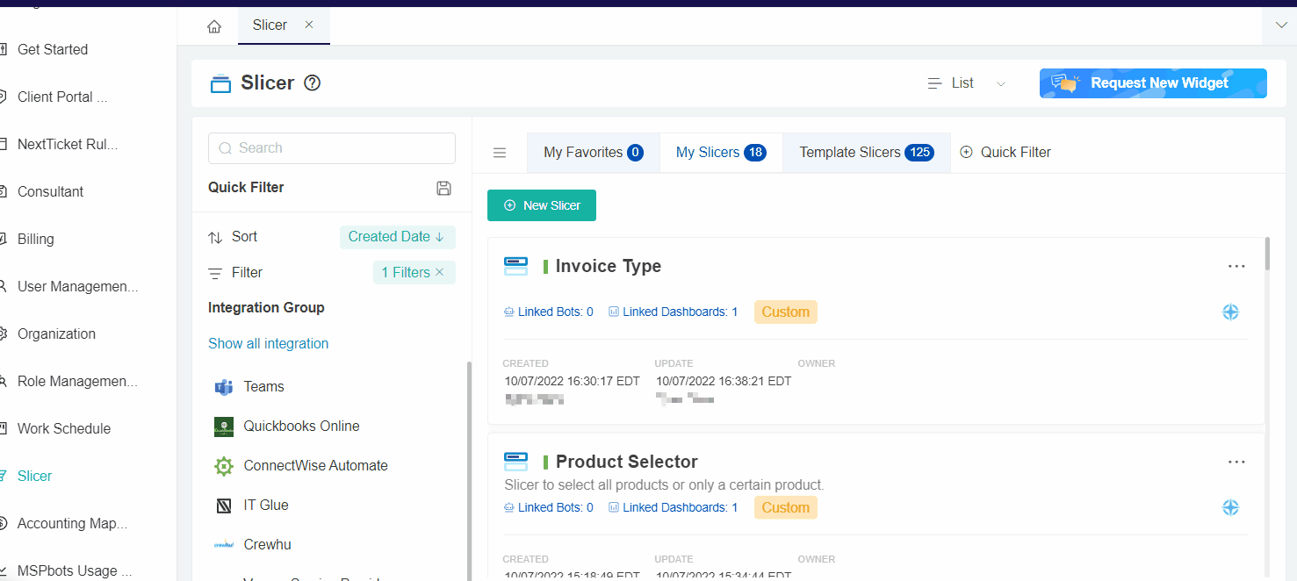This screenshot has width=1297, height=581.
Task: Open the List view dropdown
Action: tap(966, 83)
